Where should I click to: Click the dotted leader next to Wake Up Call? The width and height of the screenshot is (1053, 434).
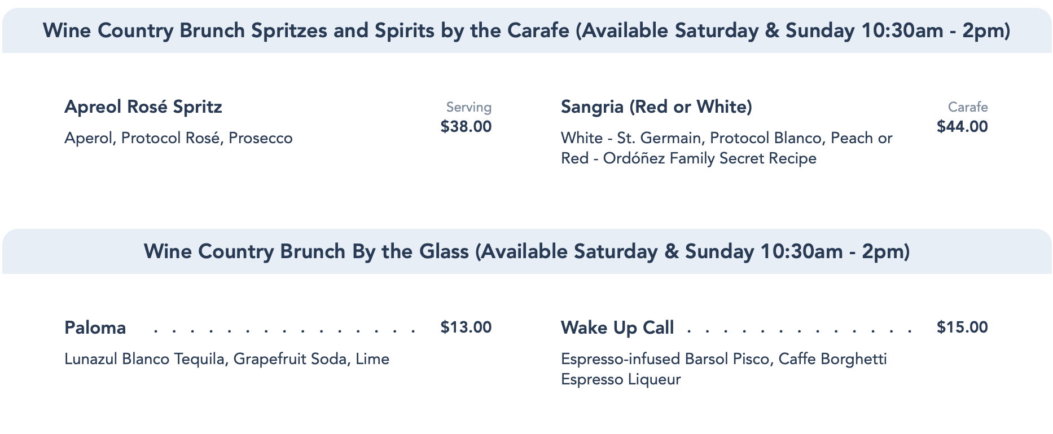click(x=799, y=330)
